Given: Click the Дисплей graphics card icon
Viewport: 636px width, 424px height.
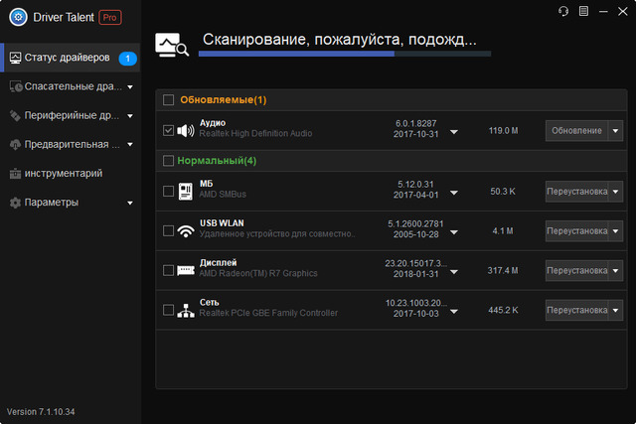Looking at the screenshot, I should point(186,271).
